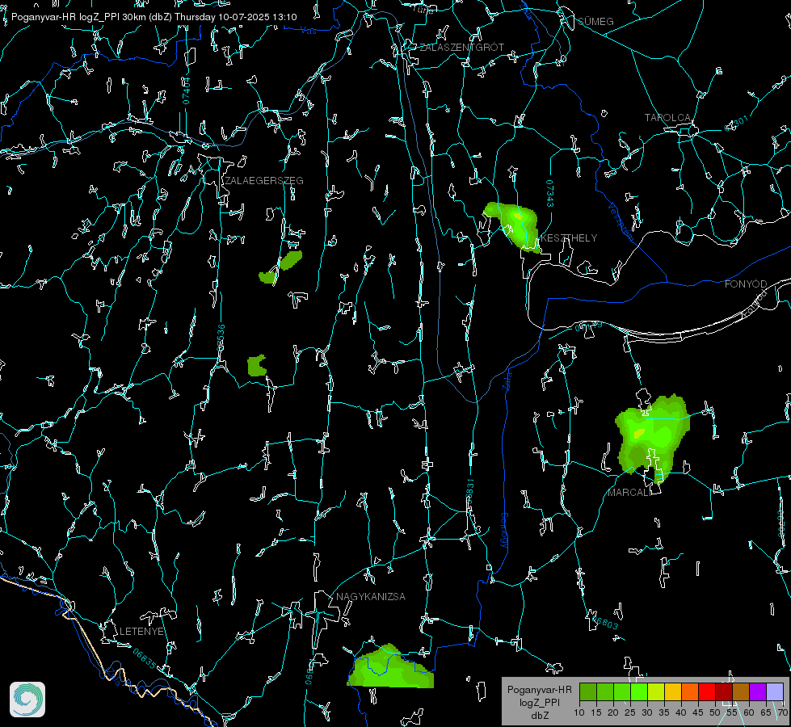Click the dbZ unit label in the legend
This screenshot has height=727, width=791.
(539, 716)
